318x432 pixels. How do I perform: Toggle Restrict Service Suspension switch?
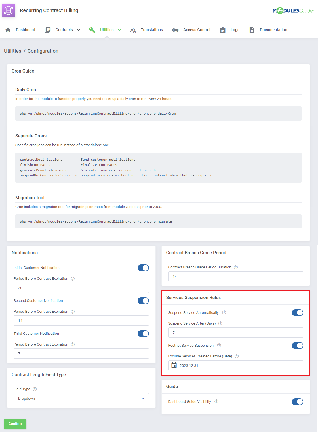[298, 346]
